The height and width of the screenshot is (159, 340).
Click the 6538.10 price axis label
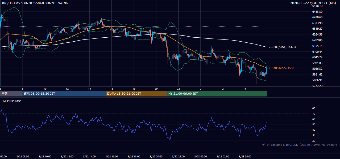point(317,6)
